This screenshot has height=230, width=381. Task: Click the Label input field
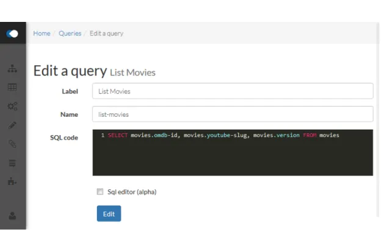tap(233, 91)
